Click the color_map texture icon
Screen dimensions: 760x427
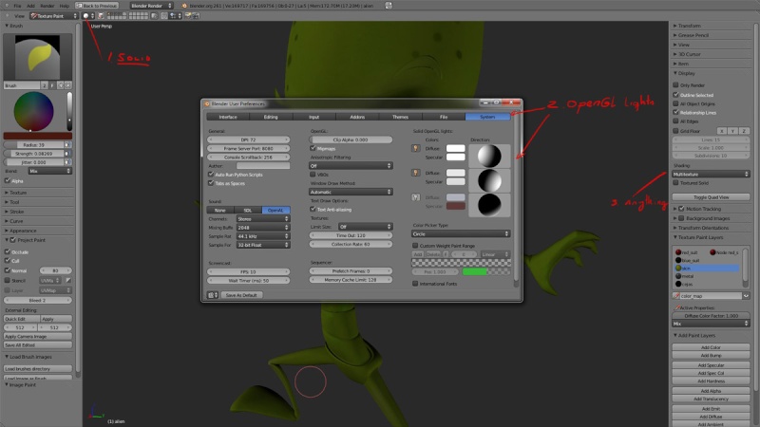click(x=676, y=296)
